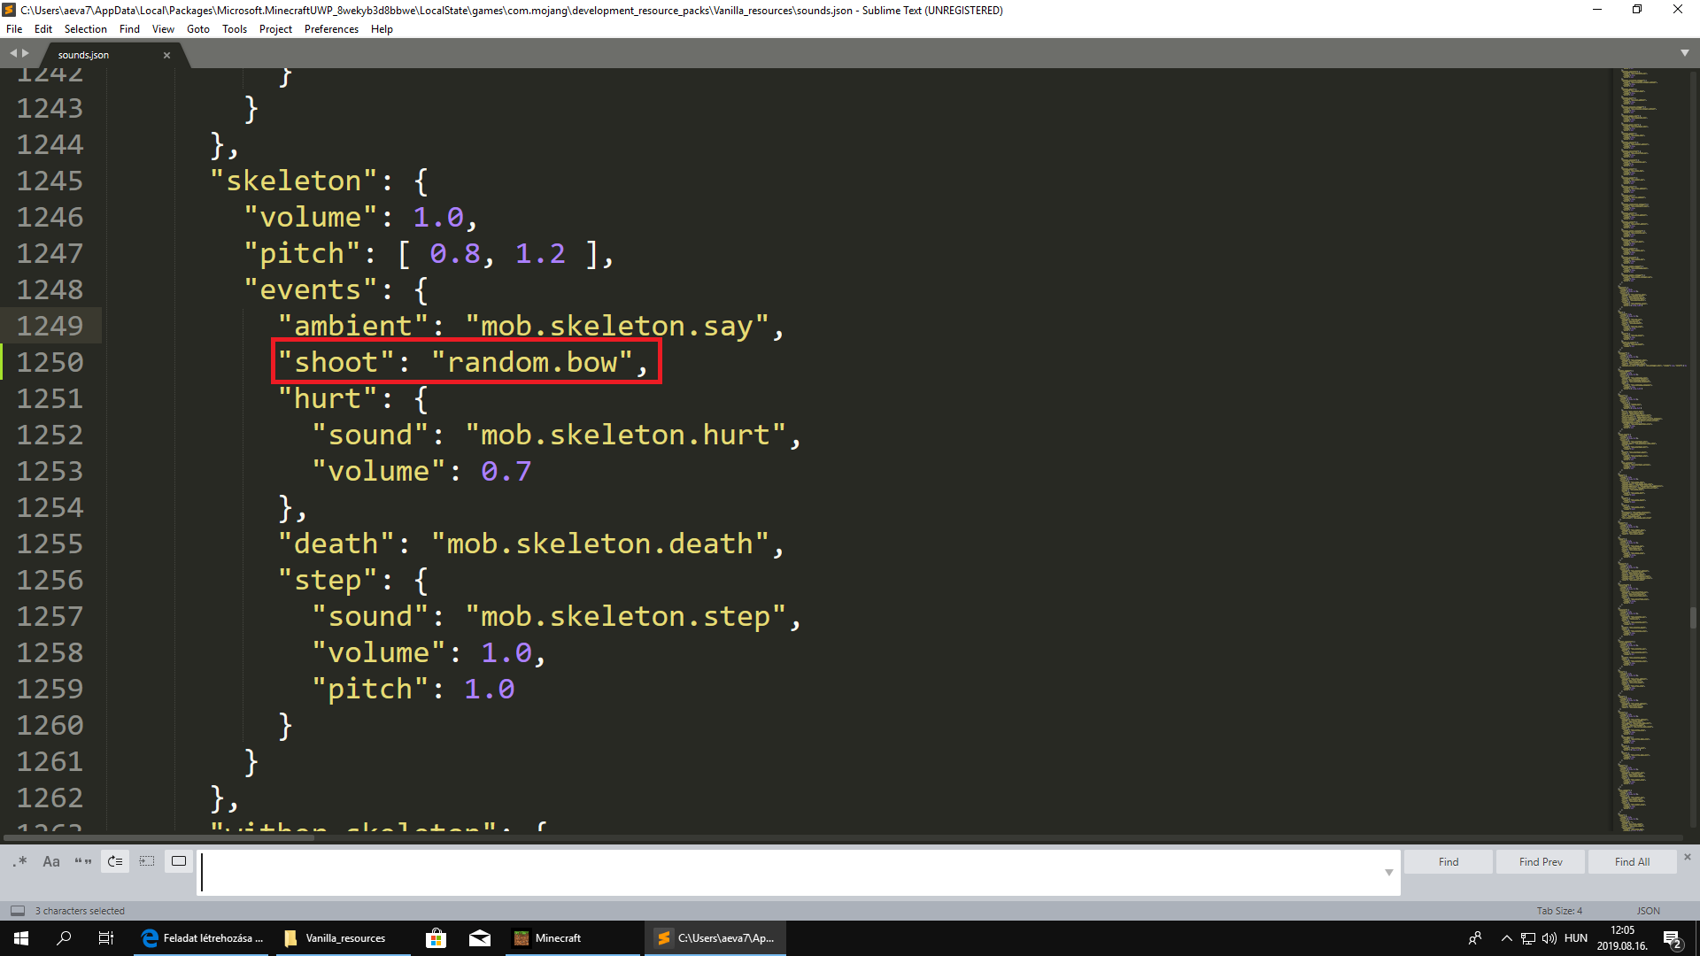
Task: Change JSON syntax in status bar
Action: pos(1648,911)
